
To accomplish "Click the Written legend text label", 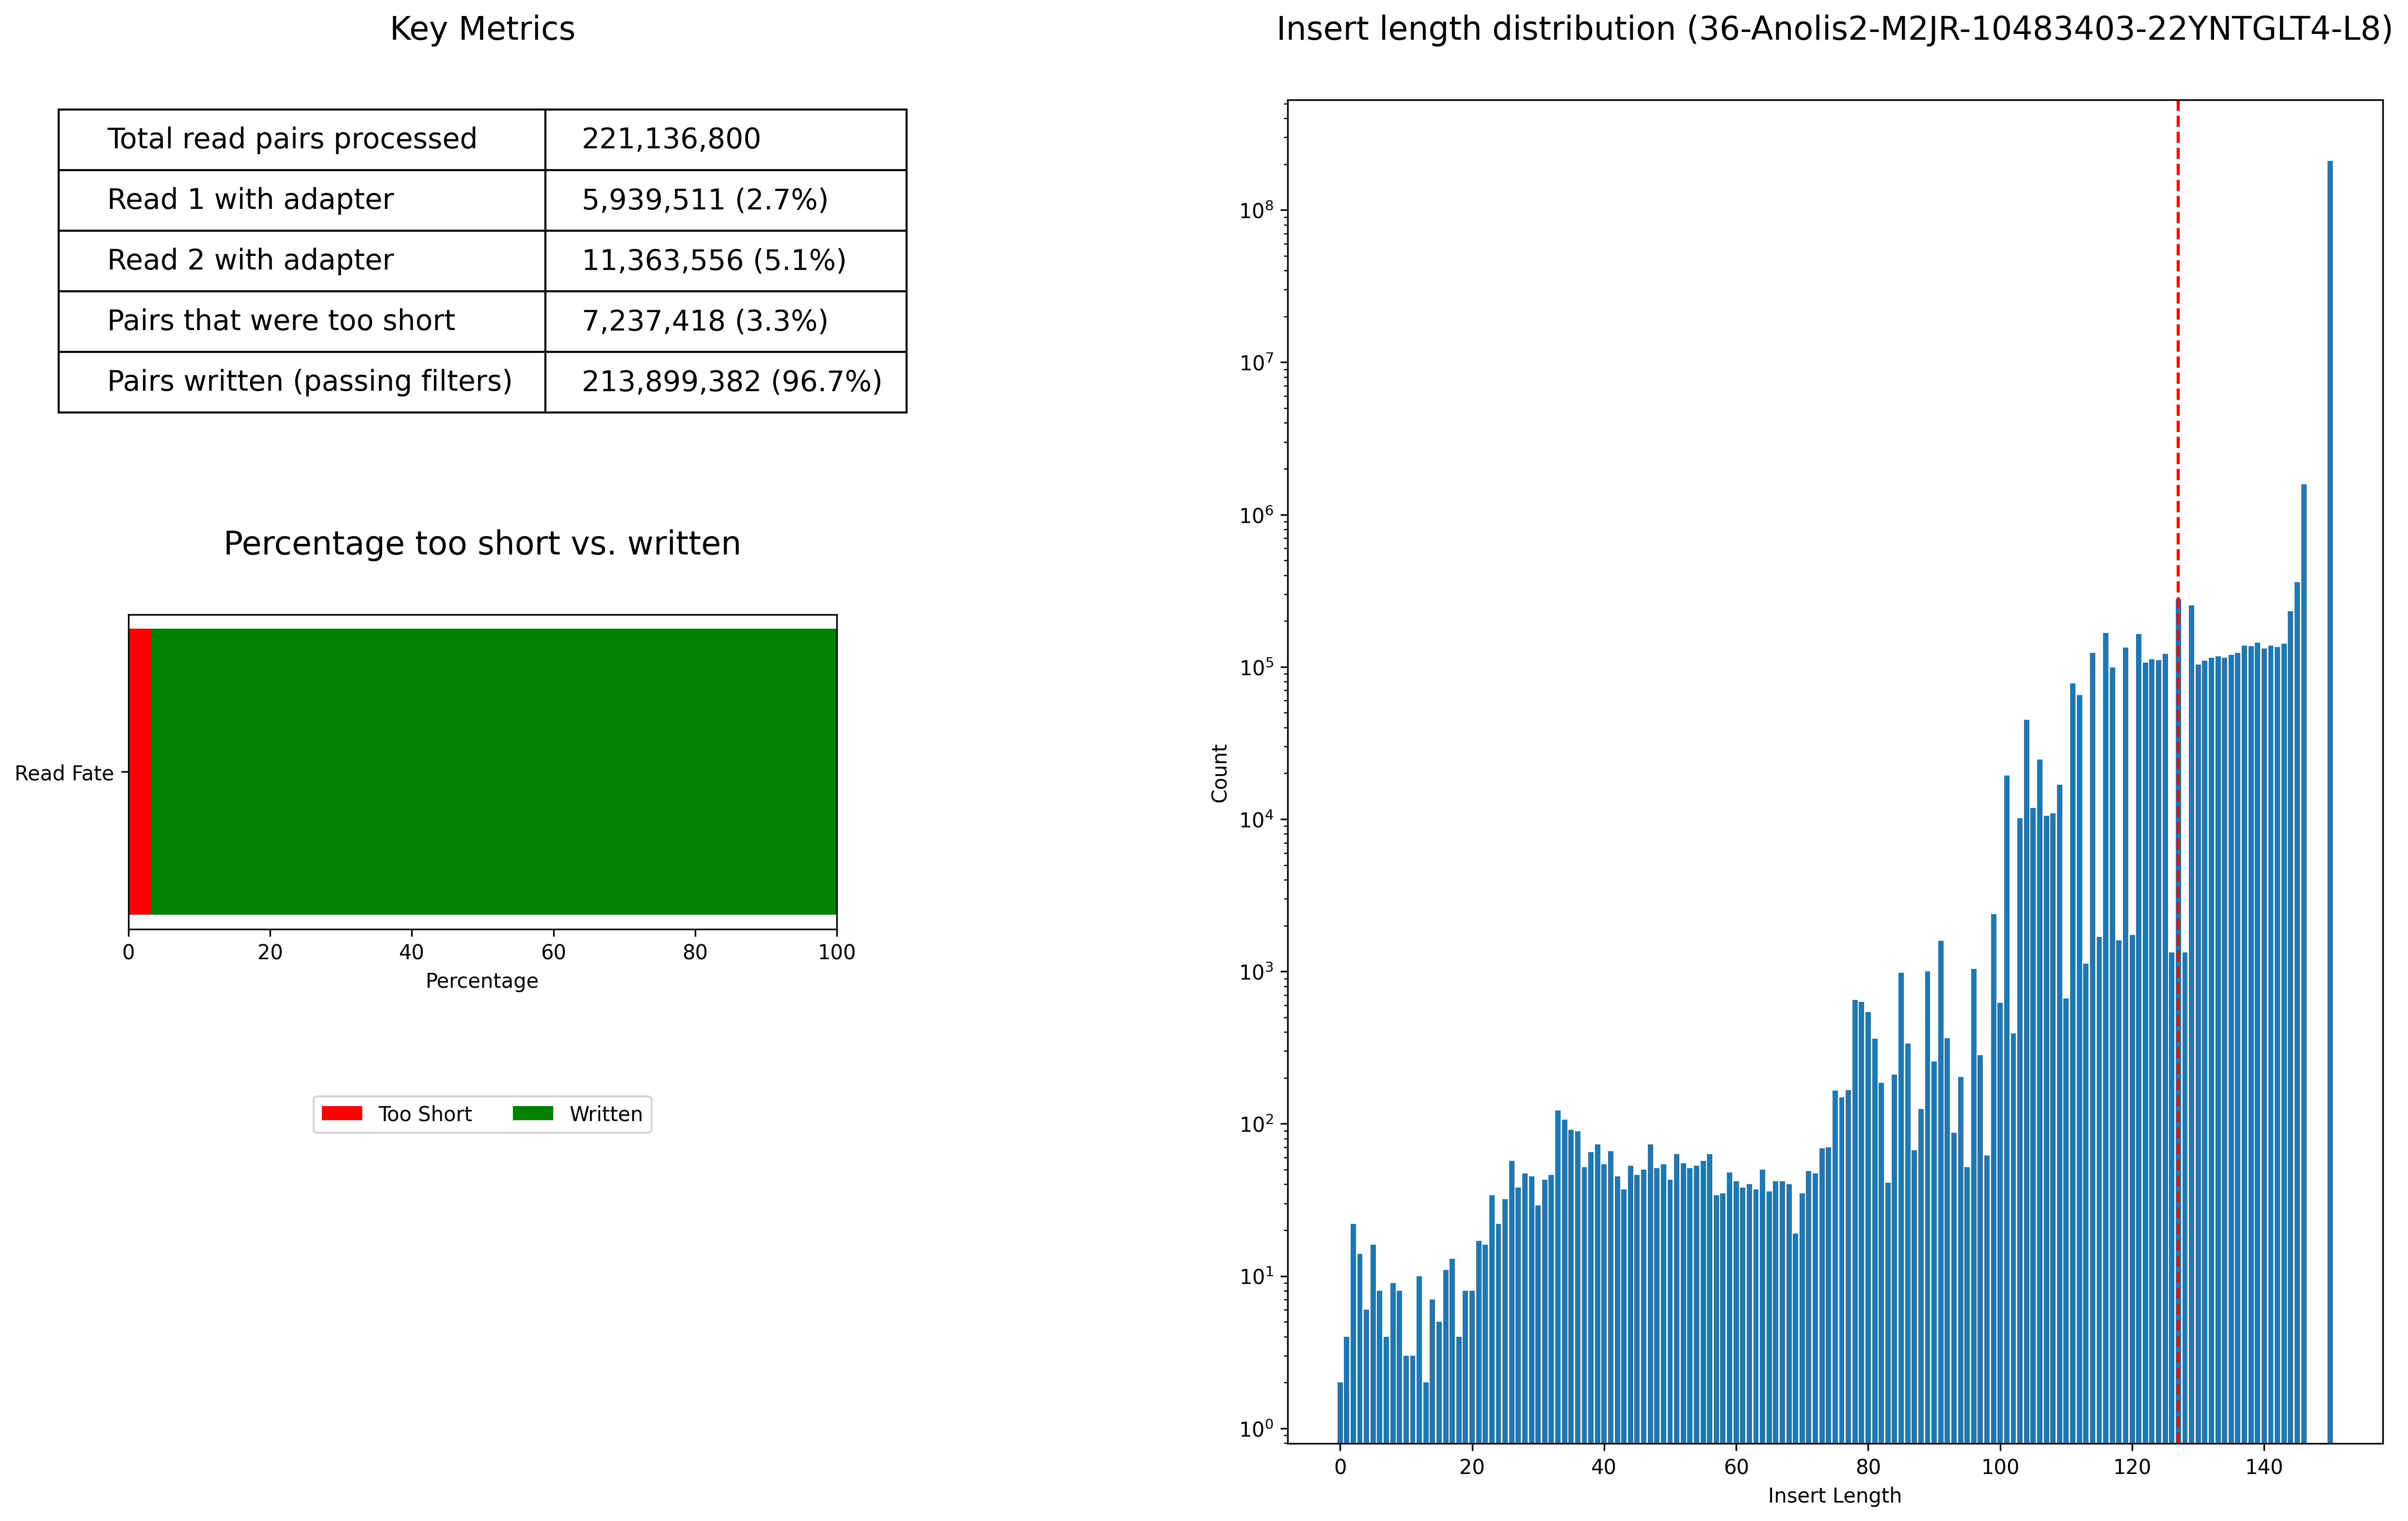I will click(605, 1114).
